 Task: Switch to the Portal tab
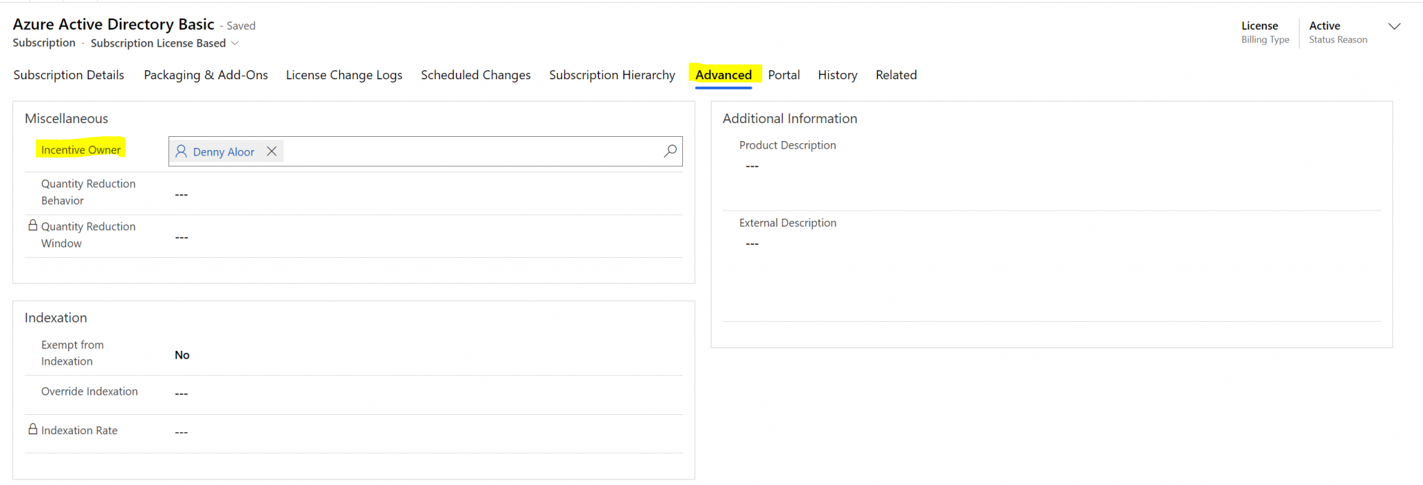[784, 75]
